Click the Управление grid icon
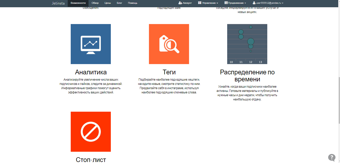Viewport: 340px width, 163px height. click(200, 3)
